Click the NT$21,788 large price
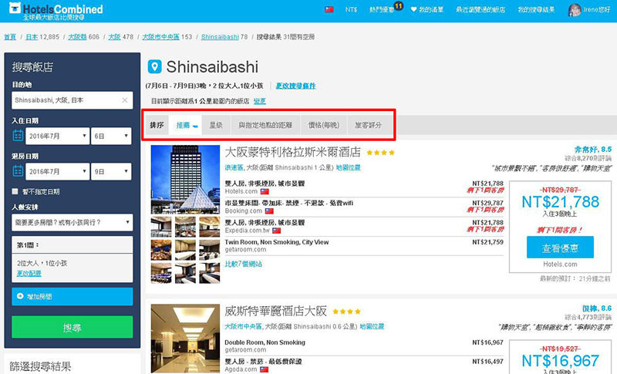The width and height of the screenshot is (617, 374). 560,202
